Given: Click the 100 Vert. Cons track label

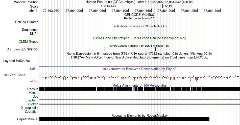Looking at the screenshot, I should (x=14, y=75).
